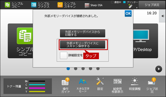Open Simple Scan from top bar
Viewport: 166px width, 97px height.
(x=67, y=5)
